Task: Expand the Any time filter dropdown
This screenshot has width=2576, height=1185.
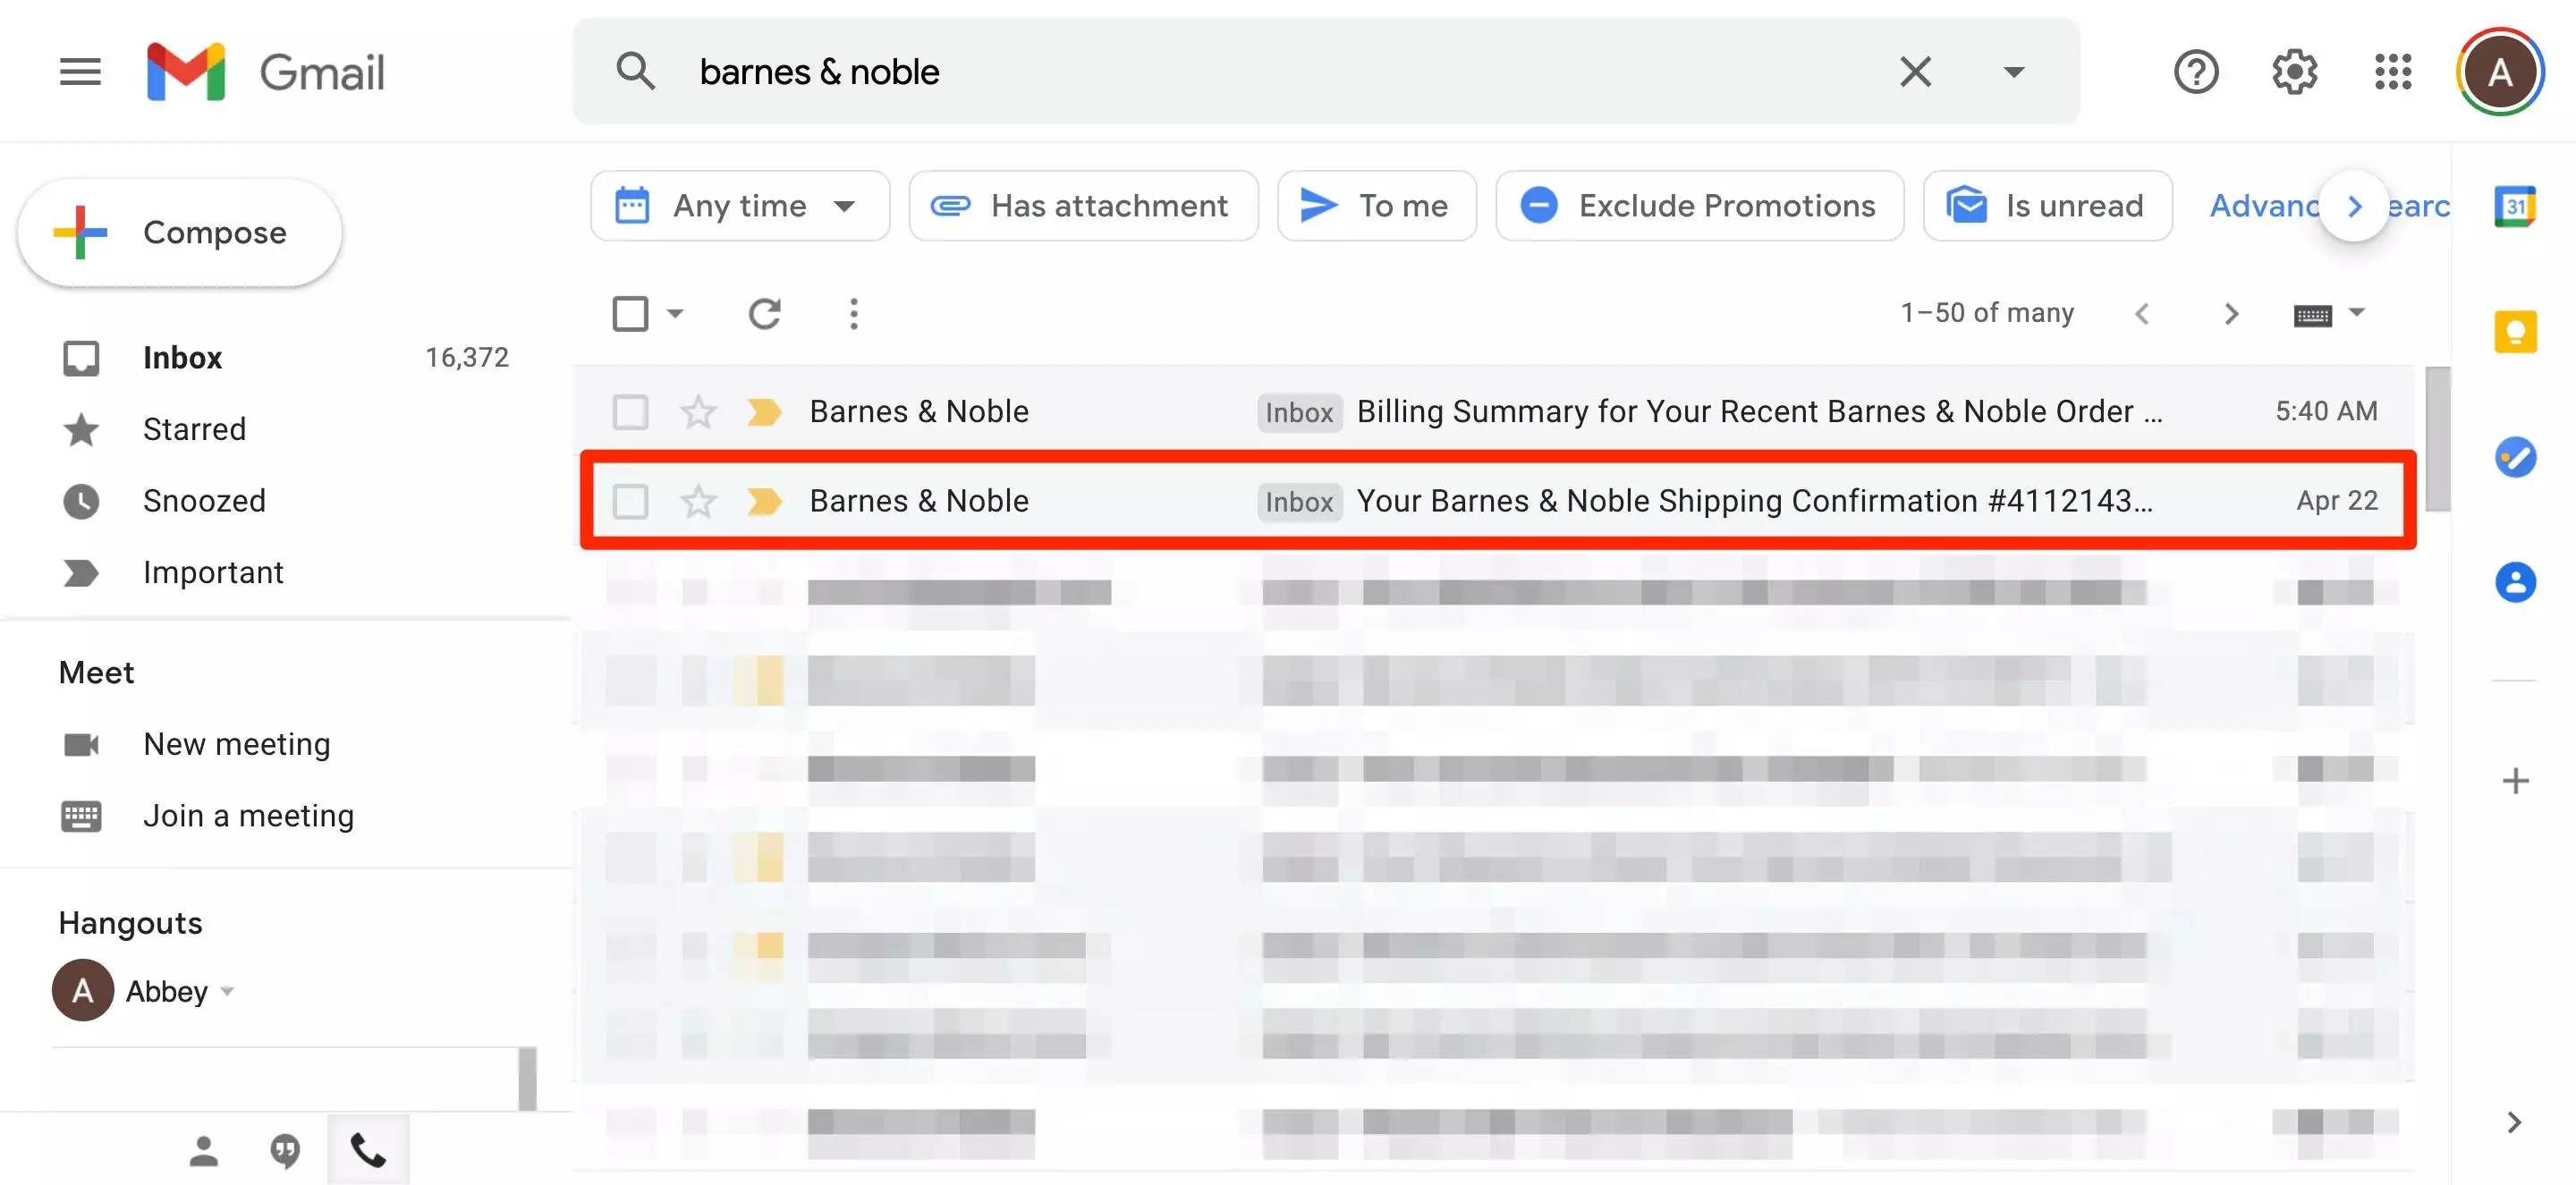Action: click(x=739, y=206)
